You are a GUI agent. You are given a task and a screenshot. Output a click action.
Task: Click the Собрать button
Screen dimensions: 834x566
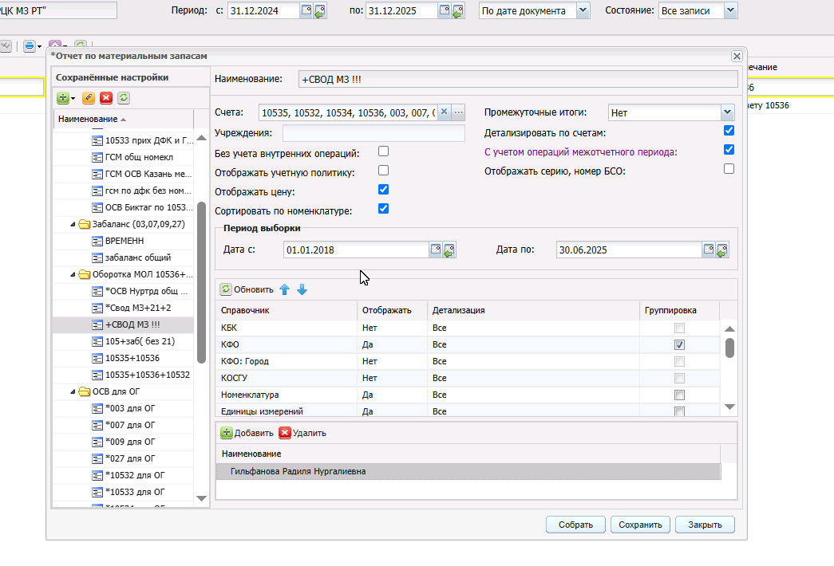coord(575,525)
